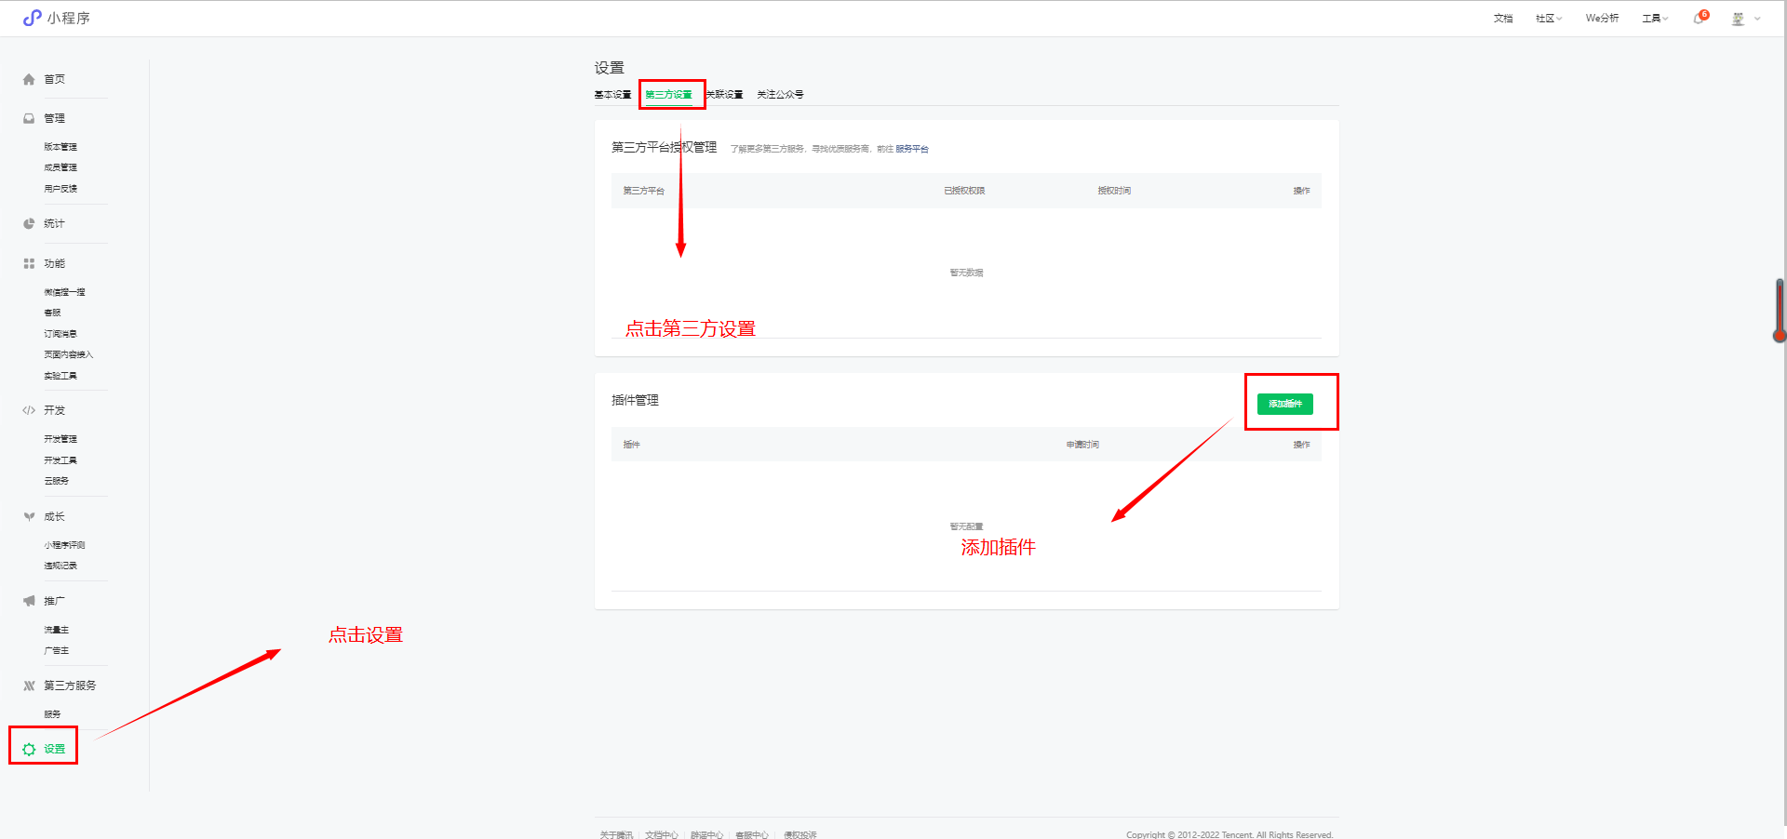
Task: Click the 关于腾讯 footer link
Action: (x=616, y=834)
